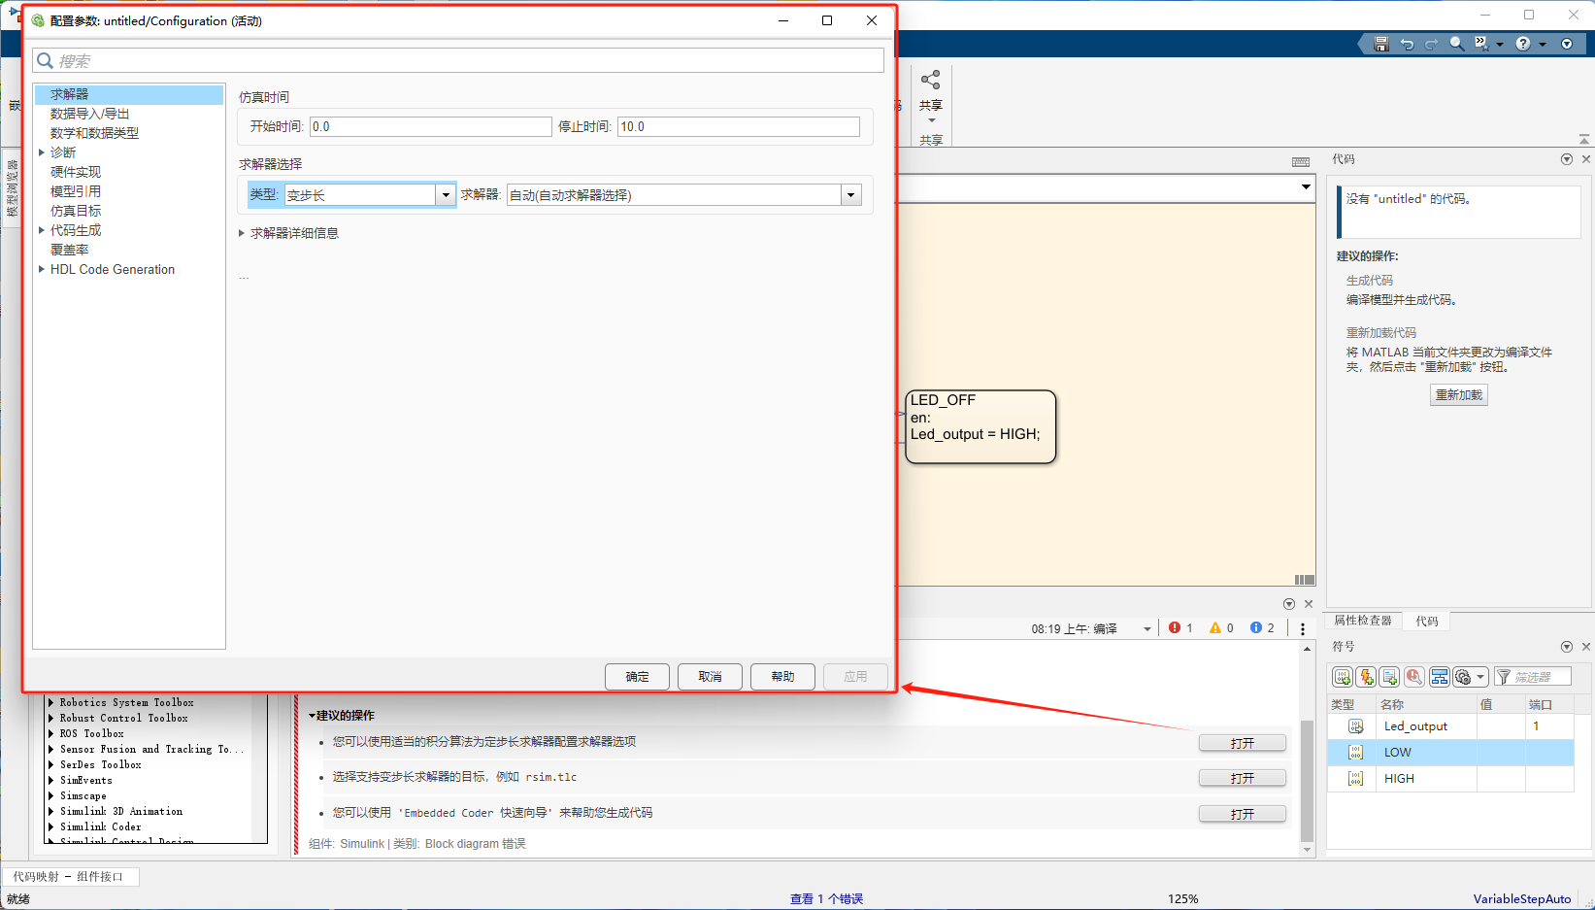This screenshot has height=910, width=1595.
Task: Expand the Solver details section
Action: [242, 233]
